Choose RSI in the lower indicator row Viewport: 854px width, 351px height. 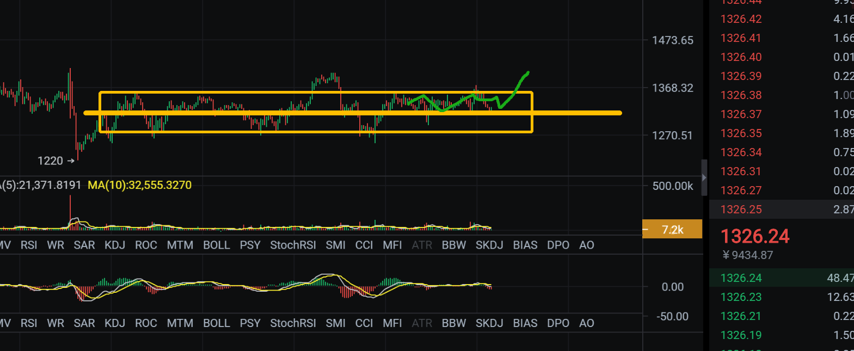(29, 323)
